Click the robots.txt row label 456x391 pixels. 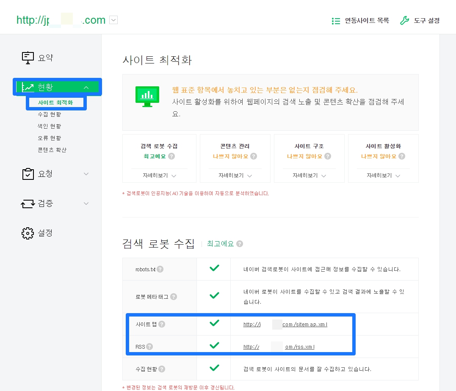tap(145, 270)
